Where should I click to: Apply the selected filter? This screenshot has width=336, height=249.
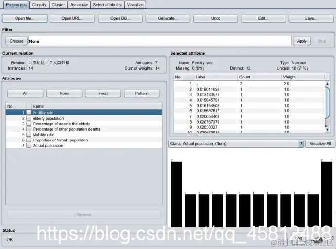(x=302, y=41)
